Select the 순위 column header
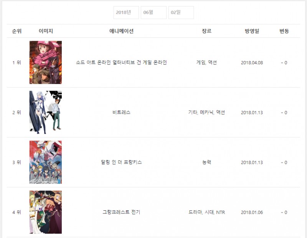The width and height of the screenshot is (307, 238). [x=17, y=31]
